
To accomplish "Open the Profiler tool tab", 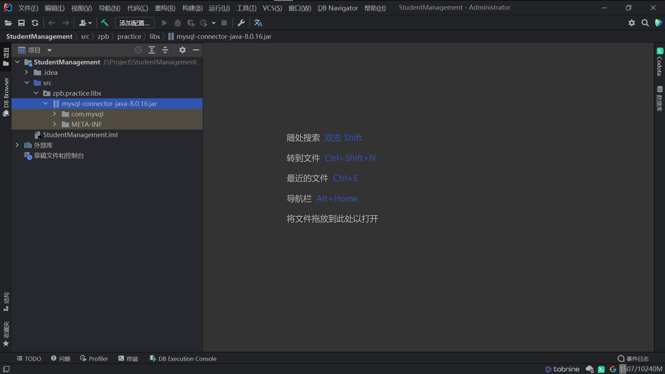I will tap(94, 359).
